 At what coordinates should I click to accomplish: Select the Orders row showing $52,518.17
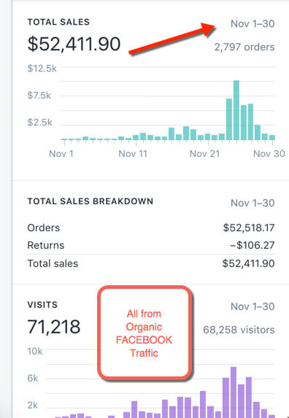(x=151, y=228)
